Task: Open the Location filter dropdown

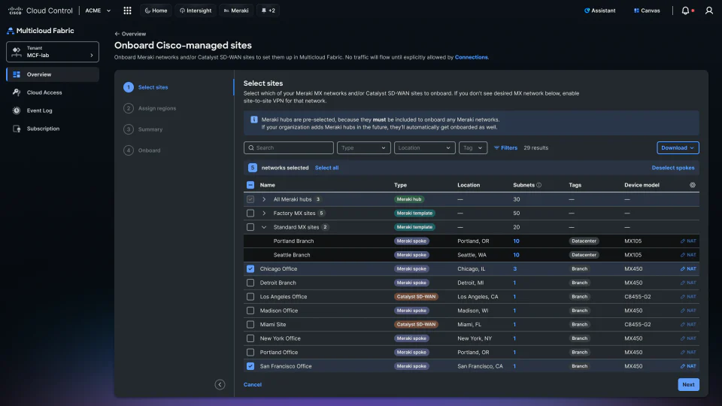Action: [424, 148]
